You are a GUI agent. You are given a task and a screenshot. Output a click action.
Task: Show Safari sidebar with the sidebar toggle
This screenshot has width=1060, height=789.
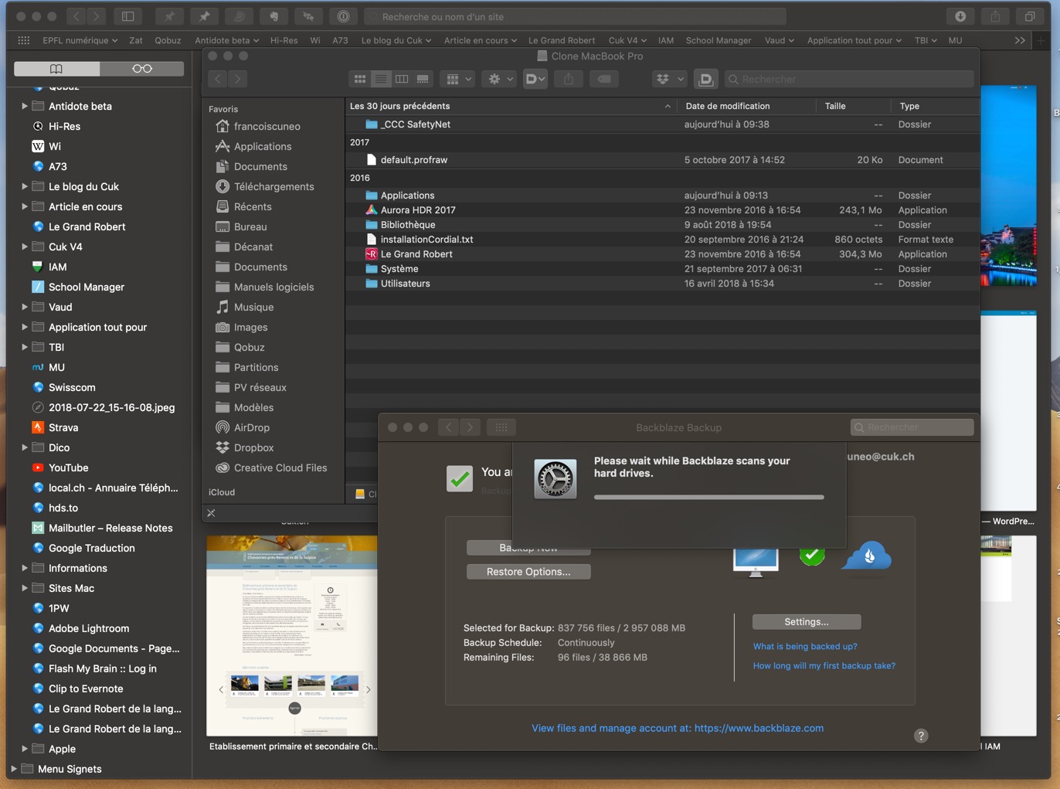pos(128,16)
